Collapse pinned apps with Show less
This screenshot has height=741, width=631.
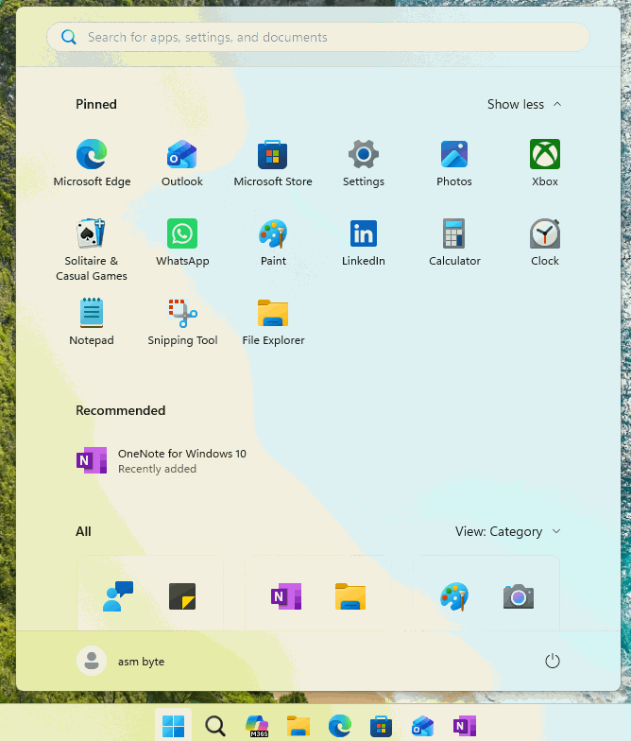524,104
